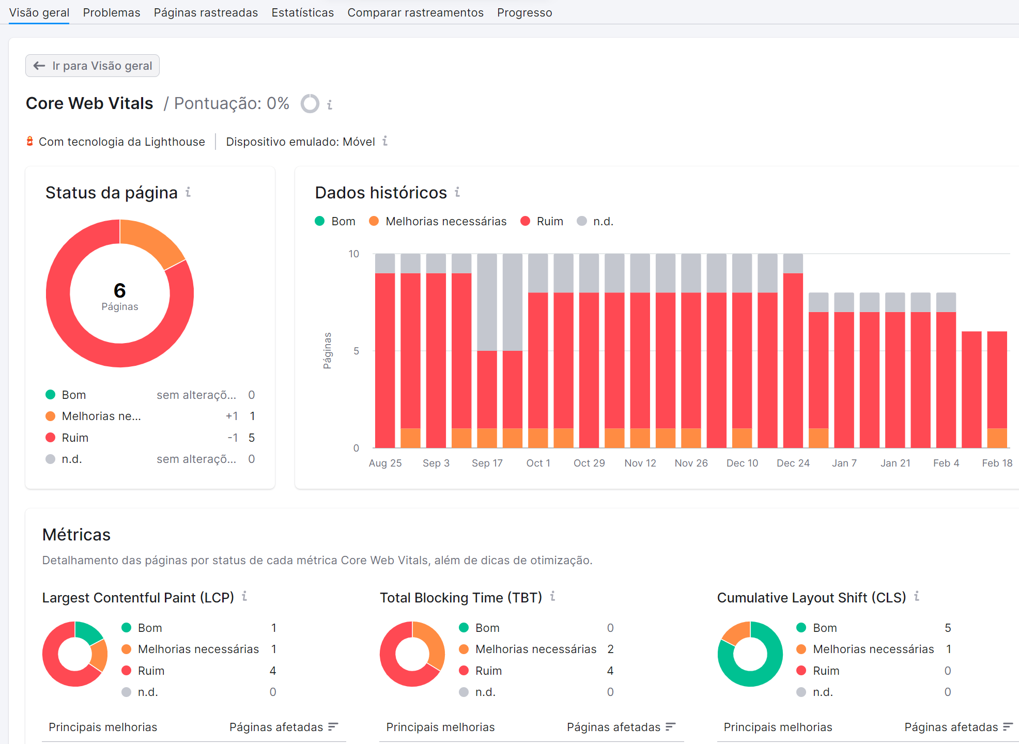Click info icon next to Dados históricos
The width and height of the screenshot is (1019, 744).
[x=457, y=192]
